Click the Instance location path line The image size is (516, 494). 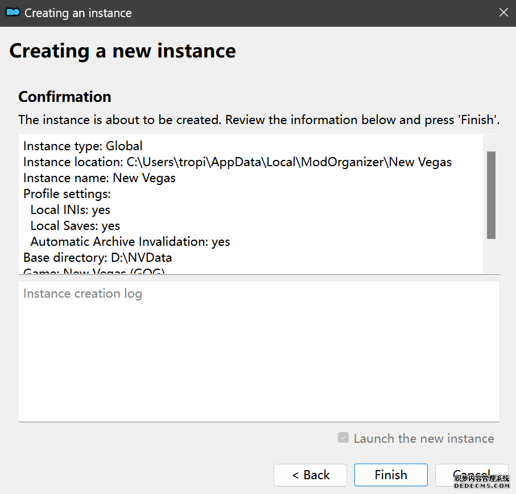(237, 162)
